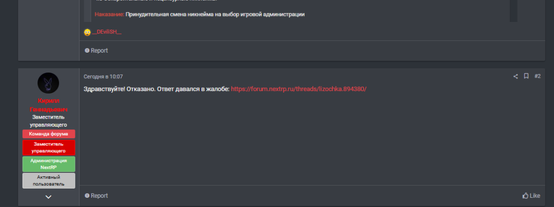
Task: Open Кирилл Геннадьевич's avatar picture
Action: coord(48,83)
